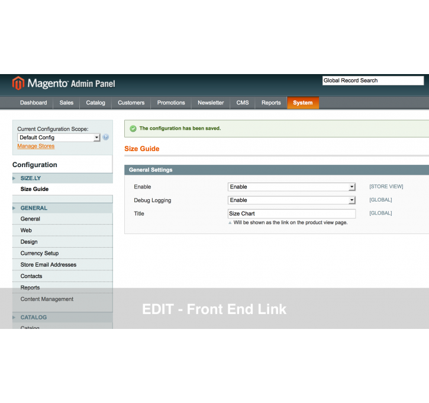The image size is (429, 403).
Task: Collapse the SIZE.LY configuration section
Action: pos(62,178)
